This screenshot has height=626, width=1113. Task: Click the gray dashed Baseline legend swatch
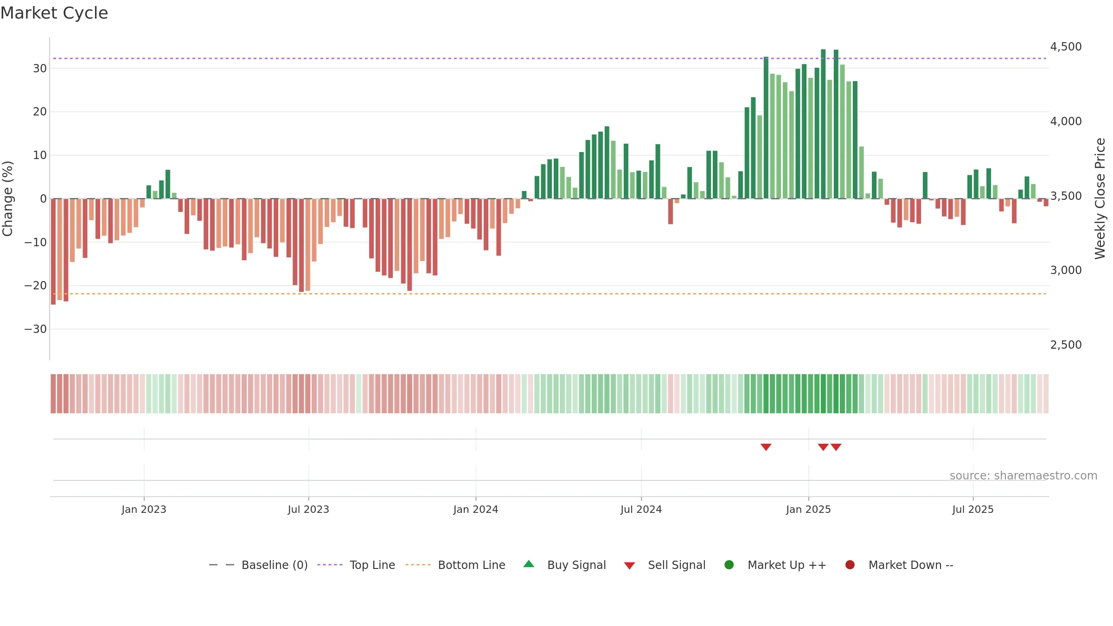point(221,565)
